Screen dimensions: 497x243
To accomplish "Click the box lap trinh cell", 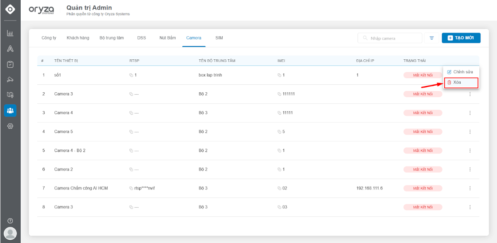I will pyautogui.click(x=210, y=75).
